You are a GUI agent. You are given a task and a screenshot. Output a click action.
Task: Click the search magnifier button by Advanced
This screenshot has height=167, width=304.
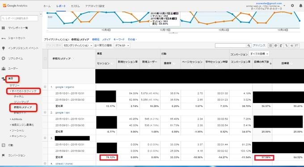pyautogui.click(x=249, y=45)
